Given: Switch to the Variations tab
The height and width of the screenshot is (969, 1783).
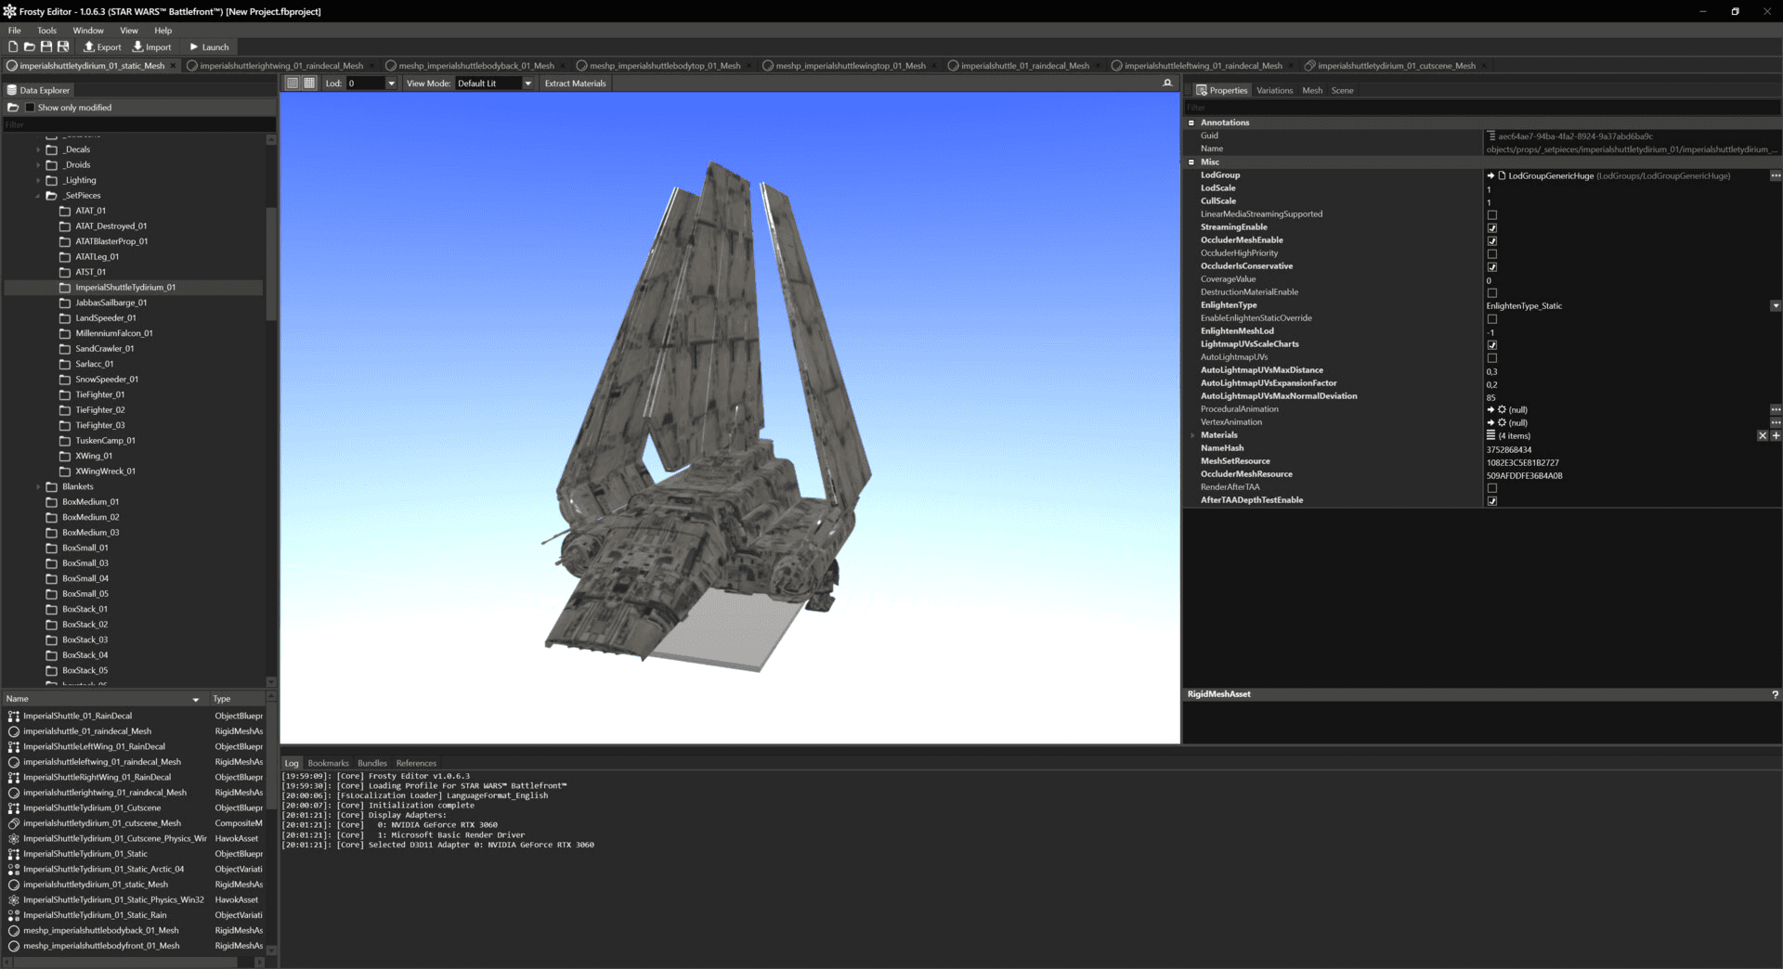Looking at the screenshot, I should [x=1273, y=91].
